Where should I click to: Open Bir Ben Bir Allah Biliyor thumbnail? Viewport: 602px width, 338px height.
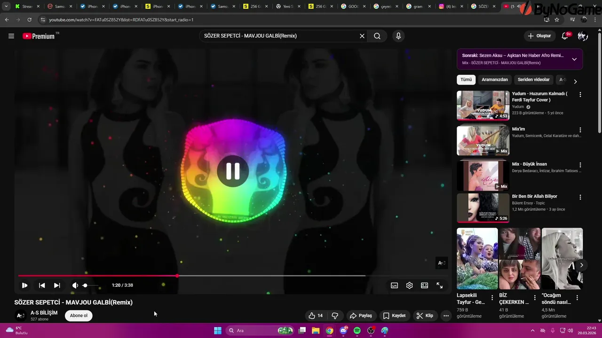point(483,207)
